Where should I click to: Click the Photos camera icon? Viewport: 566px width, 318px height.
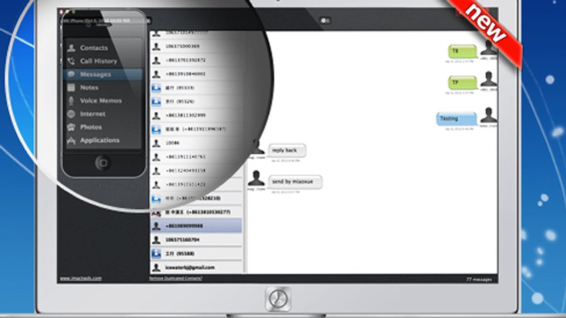tap(71, 127)
